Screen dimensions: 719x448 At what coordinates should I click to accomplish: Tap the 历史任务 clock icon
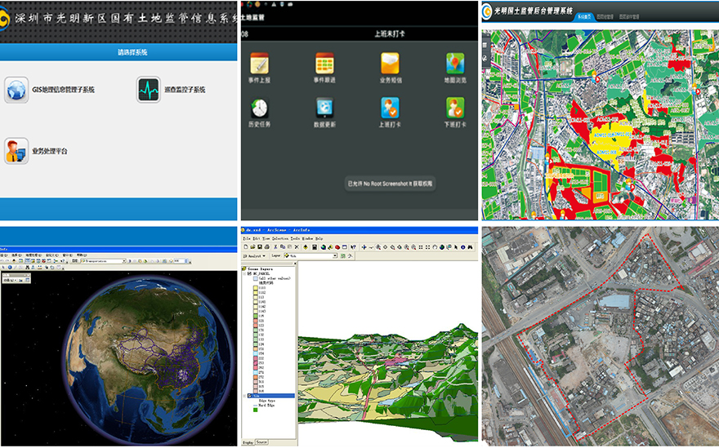[260, 108]
